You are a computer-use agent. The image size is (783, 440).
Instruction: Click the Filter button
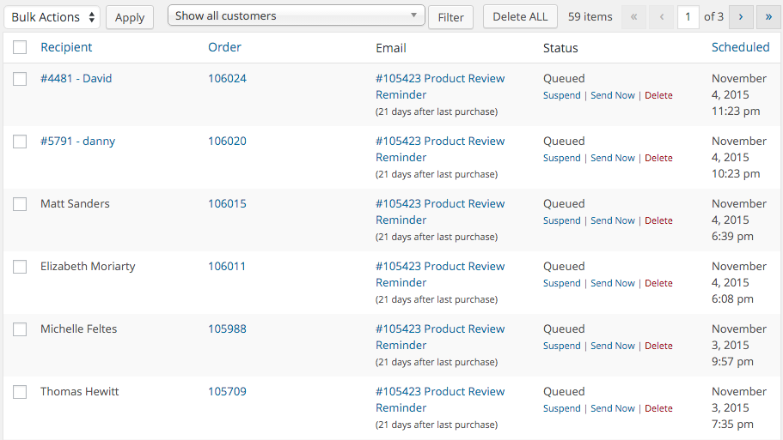(x=451, y=17)
